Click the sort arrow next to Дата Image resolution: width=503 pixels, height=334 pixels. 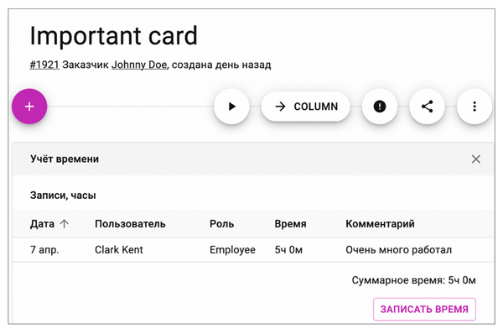point(65,223)
